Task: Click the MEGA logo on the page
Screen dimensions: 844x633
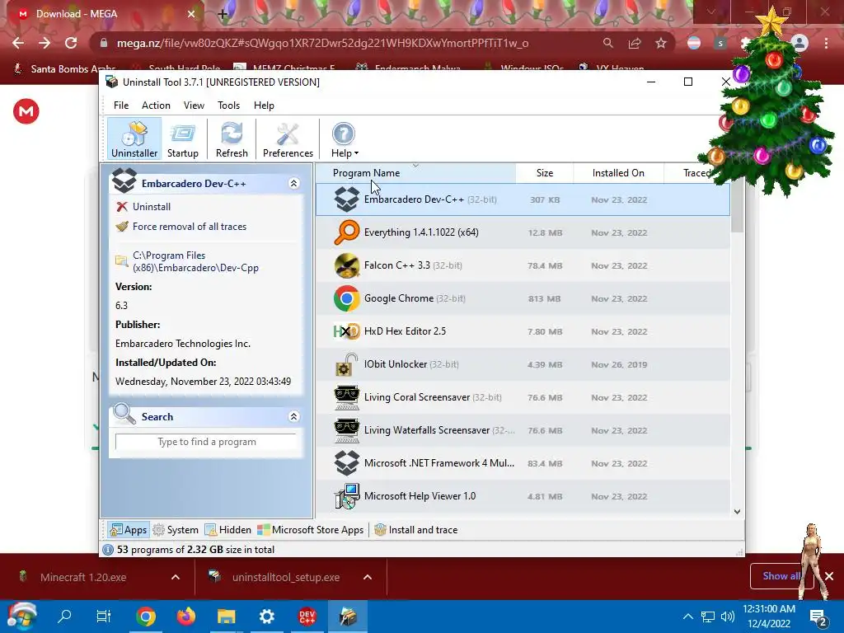Action: pyautogui.click(x=26, y=111)
